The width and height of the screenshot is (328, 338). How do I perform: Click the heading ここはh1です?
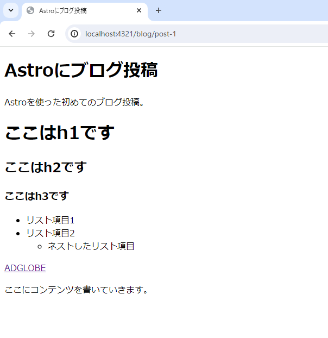click(59, 133)
